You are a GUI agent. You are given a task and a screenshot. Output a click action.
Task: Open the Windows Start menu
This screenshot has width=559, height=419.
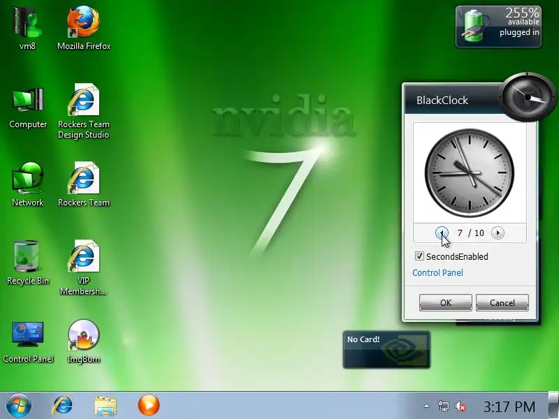tap(19, 406)
